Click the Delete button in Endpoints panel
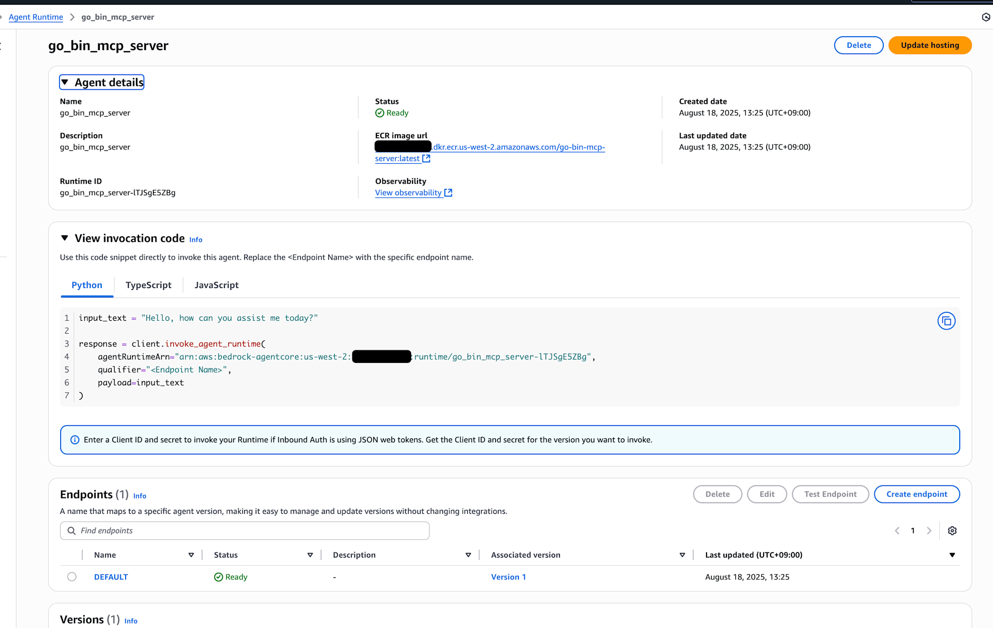The height and width of the screenshot is (628, 993). pyautogui.click(x=718, y=494)
